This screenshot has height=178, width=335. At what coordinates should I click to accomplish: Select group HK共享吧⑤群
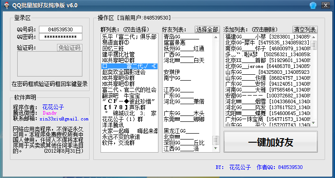click(129, 84)
